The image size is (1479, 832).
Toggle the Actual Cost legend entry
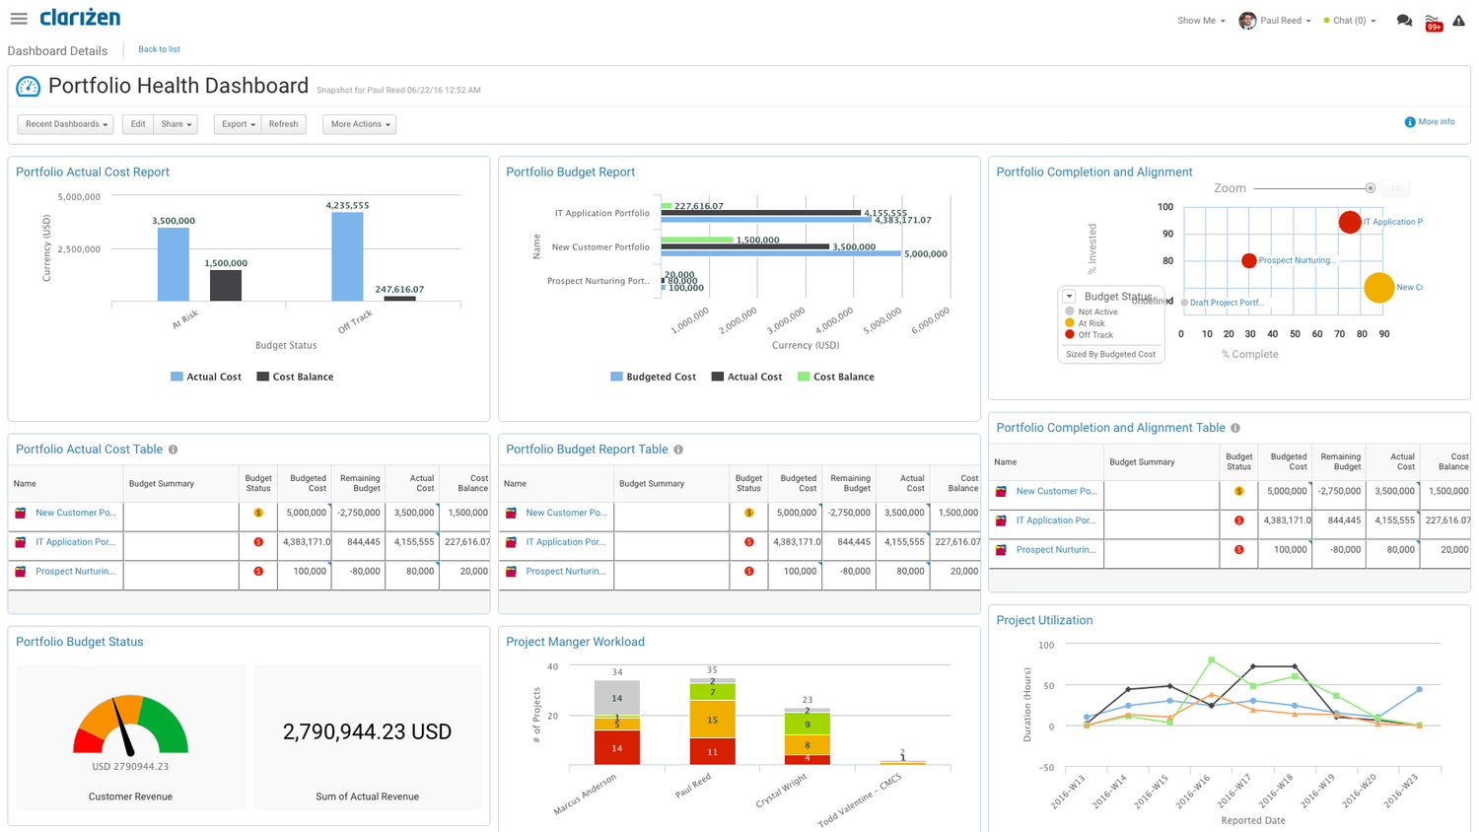coord(205,377)
